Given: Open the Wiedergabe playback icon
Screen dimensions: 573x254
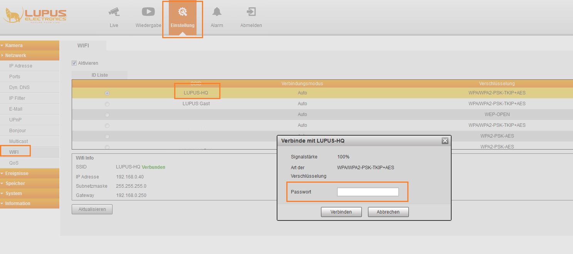Looking at the screenshot, I should coord(148,12).
